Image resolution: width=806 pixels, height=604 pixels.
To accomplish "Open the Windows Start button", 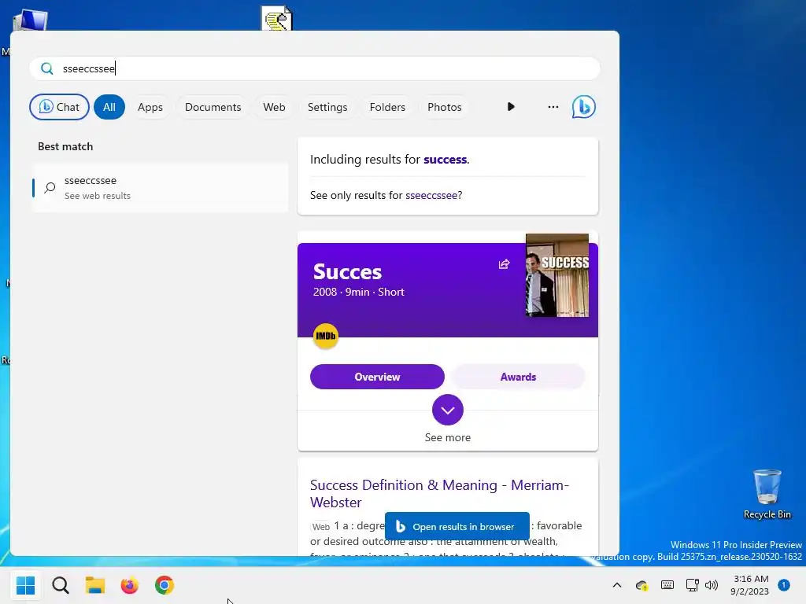I will pyautogui.click(x=25, y=585).
